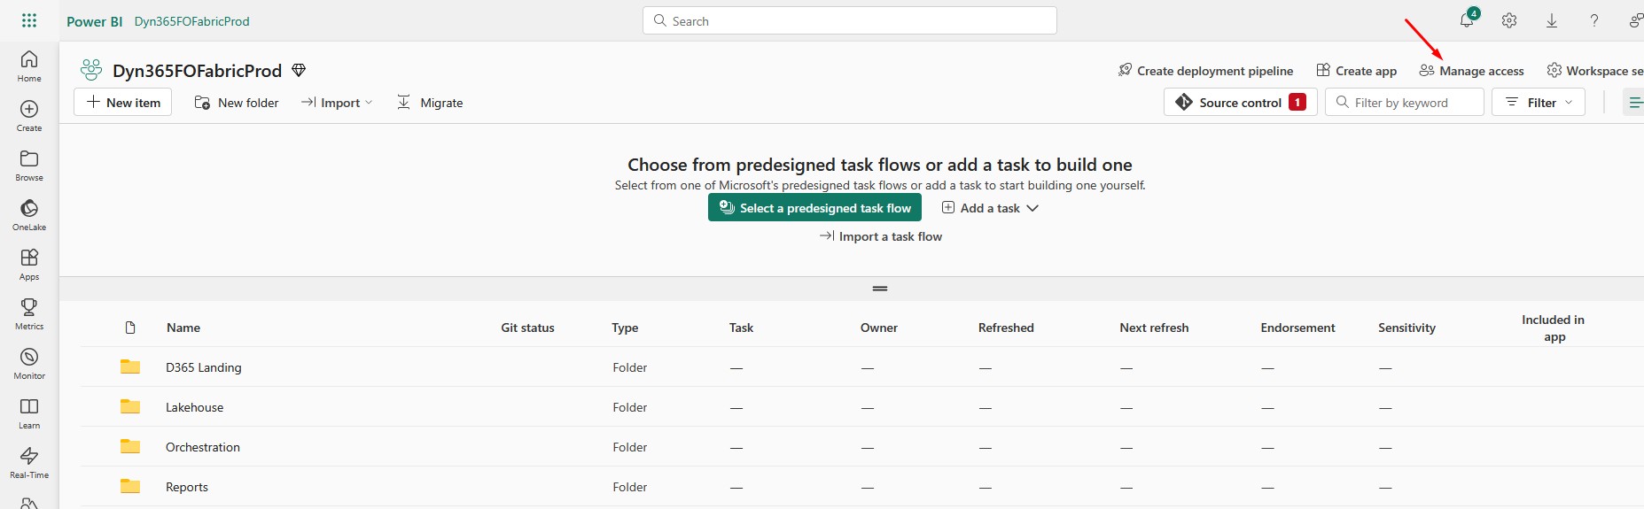Image resolution: width=1644 pixels, height=509 pixels.
Task: Open the Monitor hub icon
Action: coord(29,364)
